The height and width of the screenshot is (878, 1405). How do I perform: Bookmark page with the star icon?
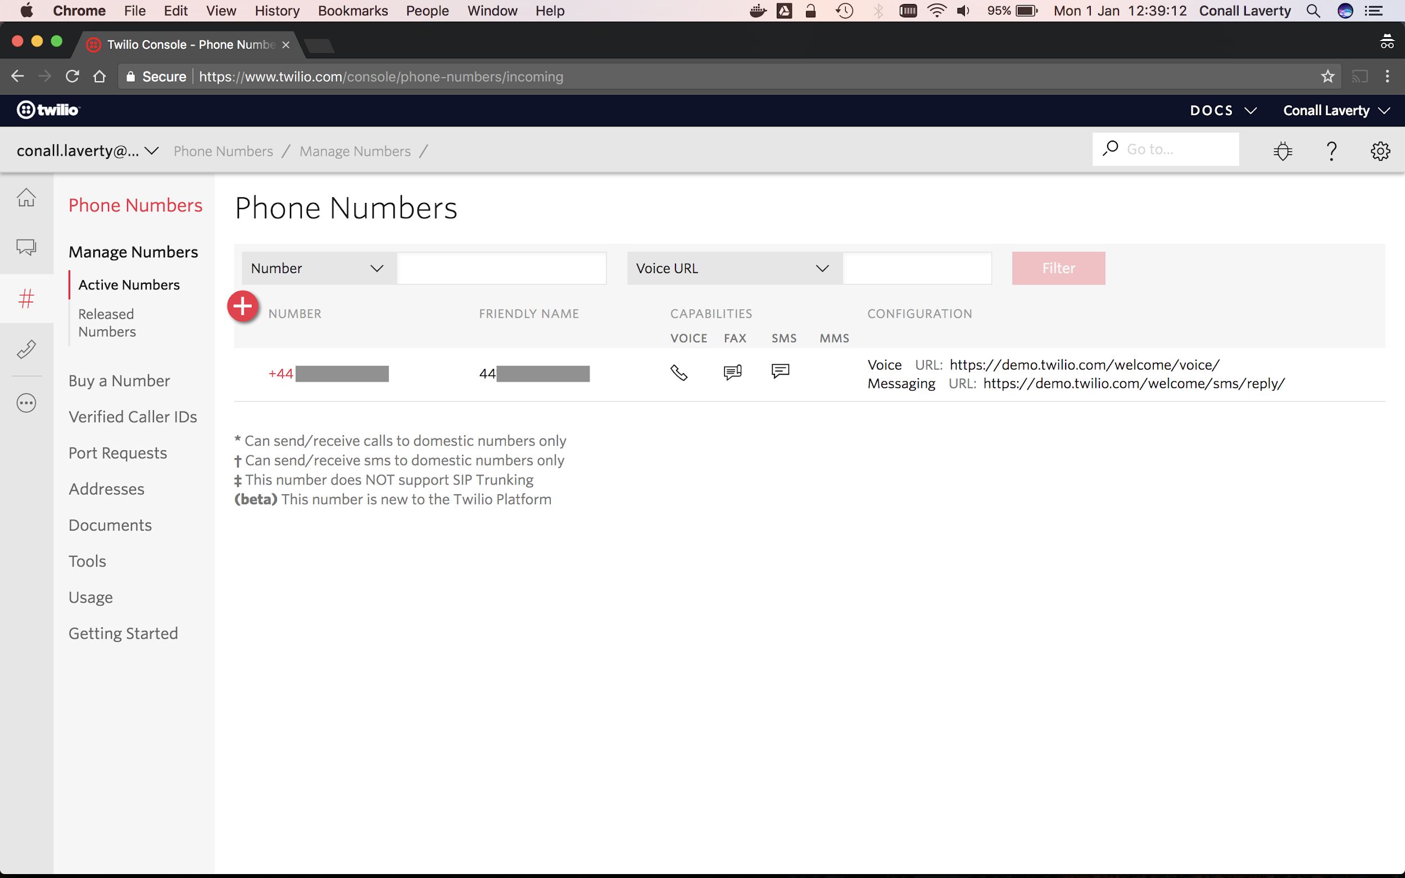1327,76
